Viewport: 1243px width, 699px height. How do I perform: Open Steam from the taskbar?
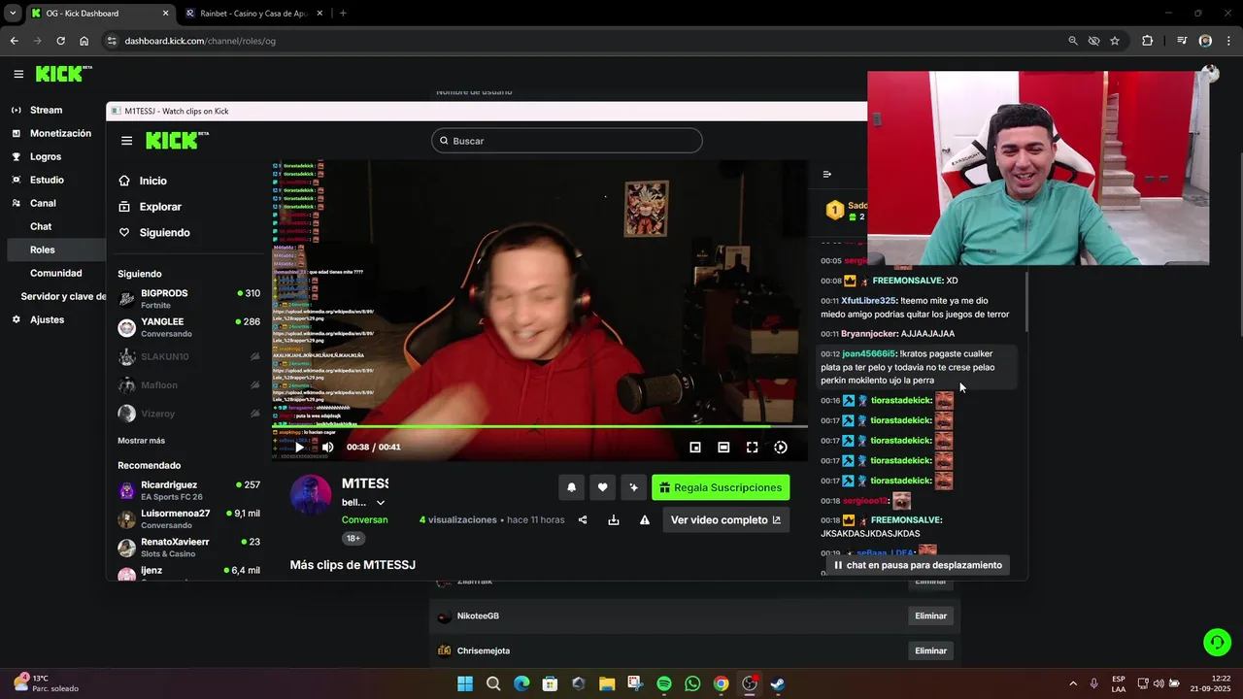[778, 683]
